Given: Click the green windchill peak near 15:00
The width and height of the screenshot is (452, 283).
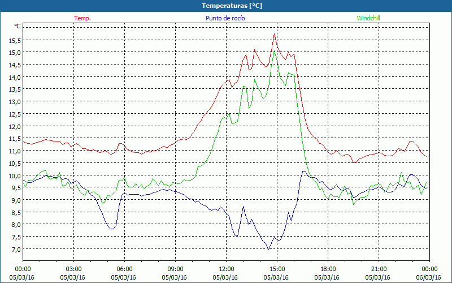Looking at the screenshot, I should tap(274, 51).
